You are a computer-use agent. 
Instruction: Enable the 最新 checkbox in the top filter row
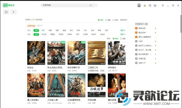(x=106, y=20)
